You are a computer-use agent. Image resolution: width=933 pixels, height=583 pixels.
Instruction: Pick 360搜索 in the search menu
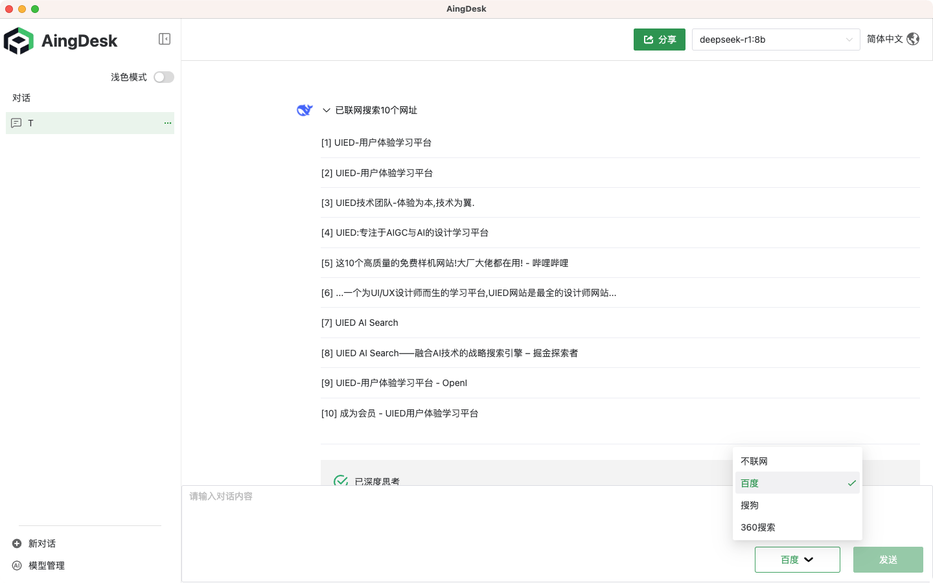click(797, 527)
